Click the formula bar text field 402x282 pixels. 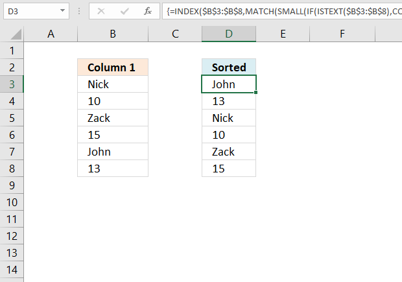pos(282,11)
